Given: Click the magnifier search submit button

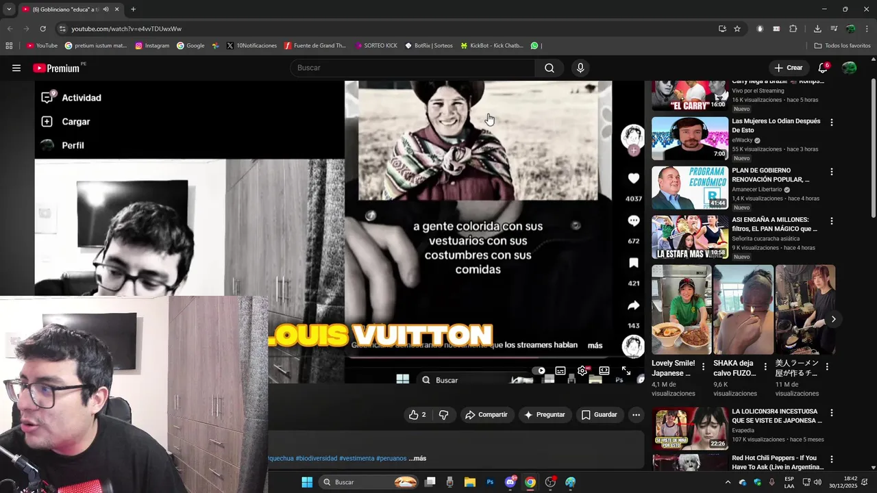Looking at the screenshot, I should [x=549, y=68].
